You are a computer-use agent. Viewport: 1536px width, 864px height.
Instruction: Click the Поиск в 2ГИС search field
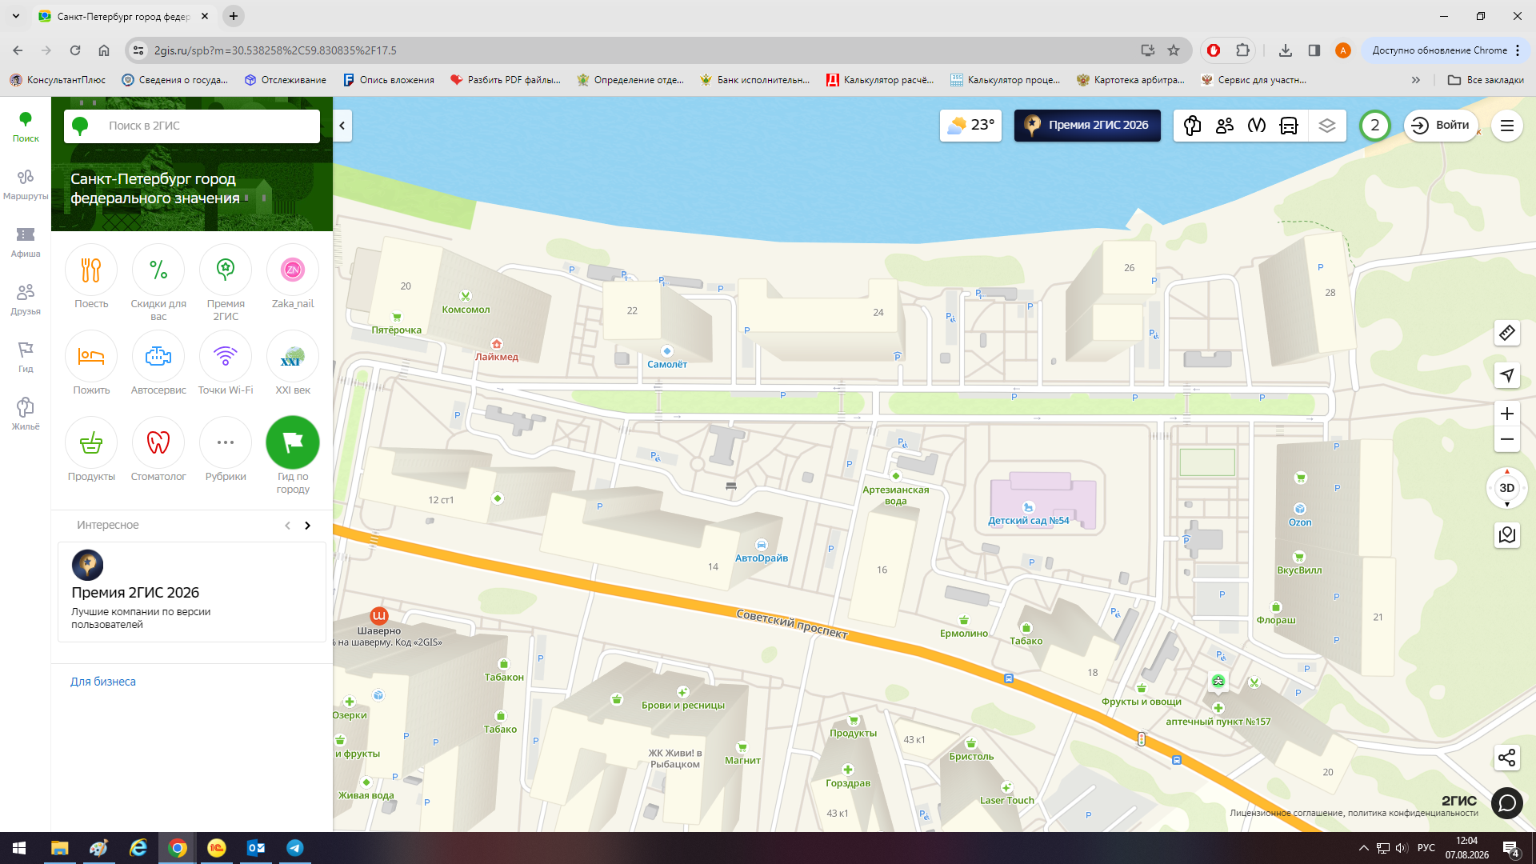point(192,126)
